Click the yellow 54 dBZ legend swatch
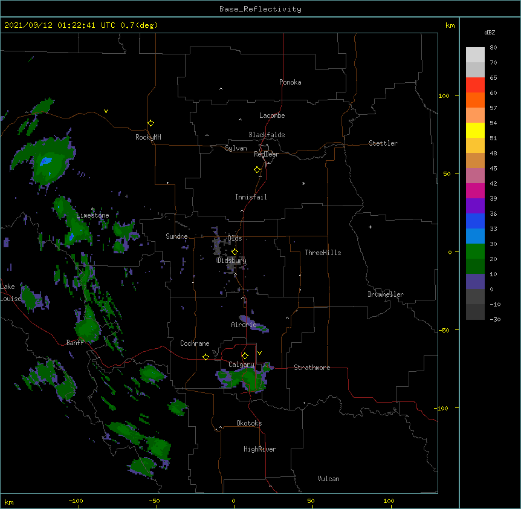The height and width of the screenshot is (509, 521). pyautogui.click(x=475, y=130)
